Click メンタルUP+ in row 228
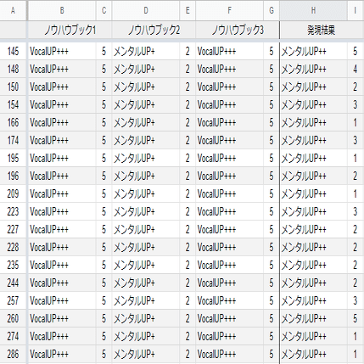This screenshot has height=364, width=364. coord(146,247)
